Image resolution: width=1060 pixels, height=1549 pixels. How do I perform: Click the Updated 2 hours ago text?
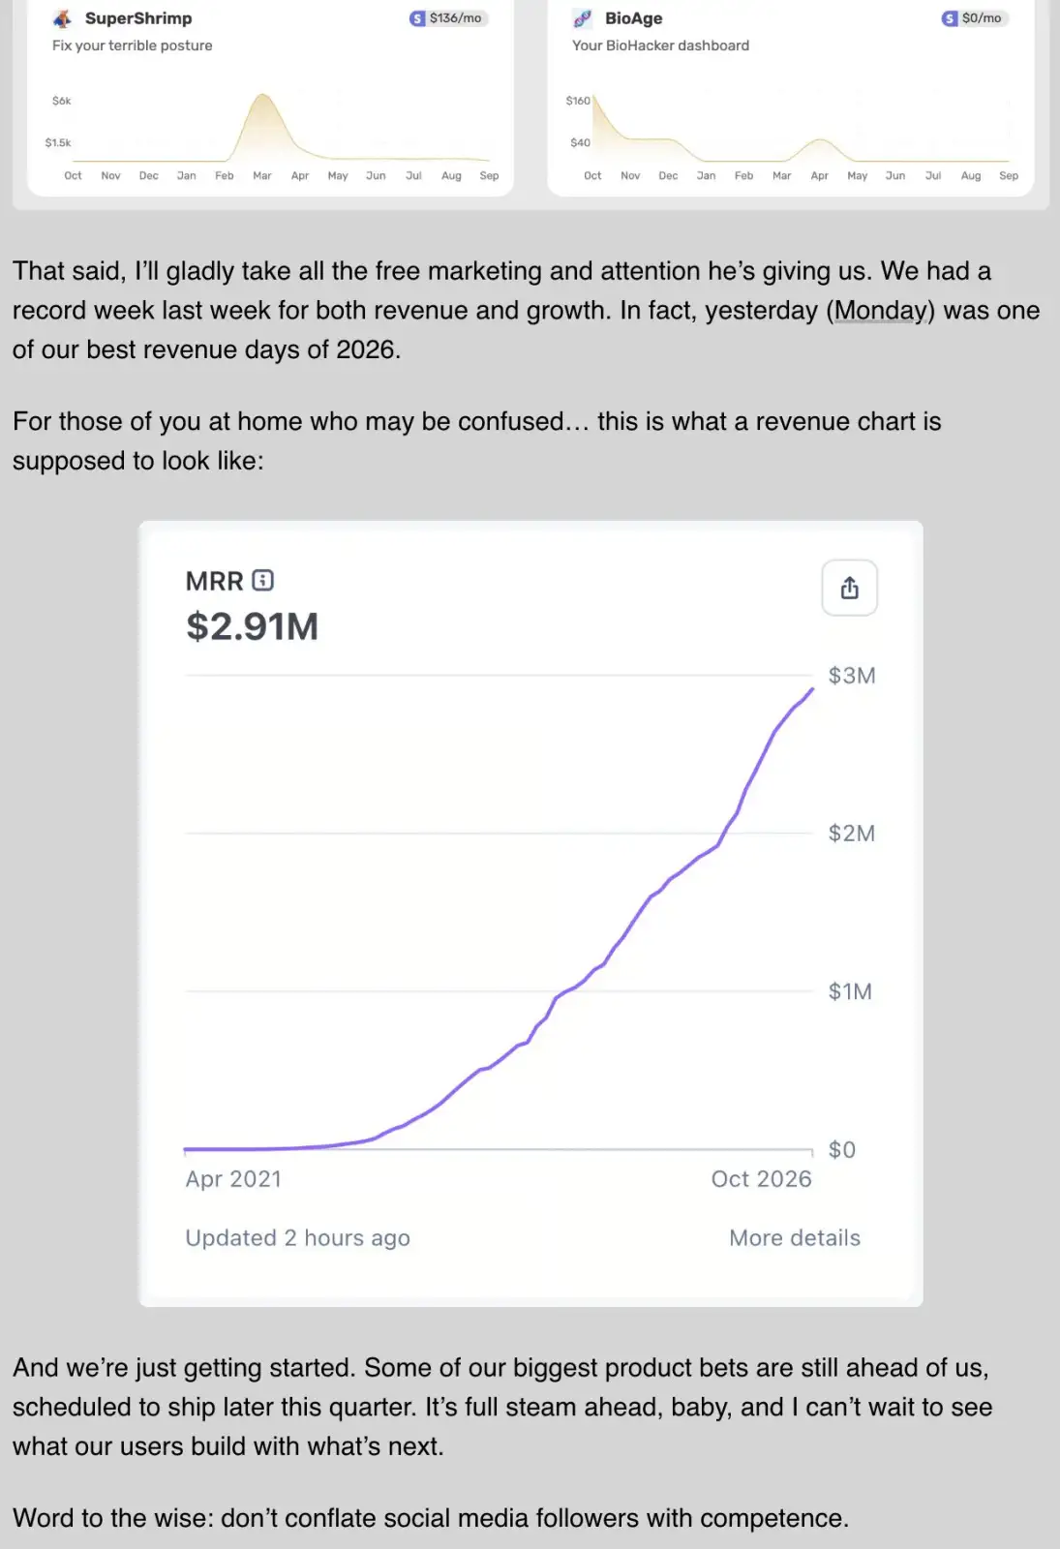pyautogui.click(x=297, y=1238)
